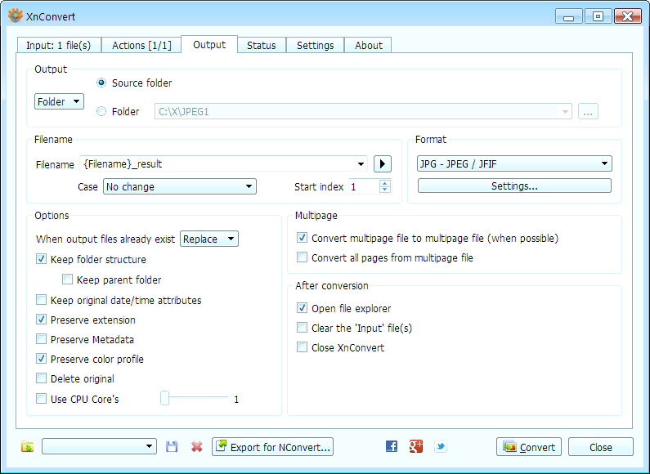Toggle Convert multipage file to multipage file
Image resolution: width=650 pixels, height=474 pixels.
point(302,238)
